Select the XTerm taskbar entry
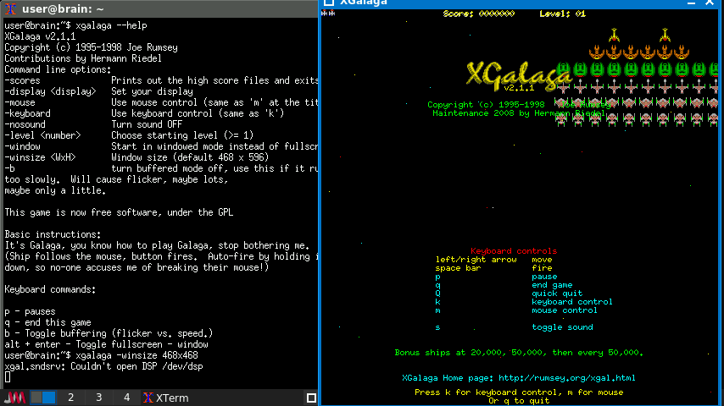Viewport: 724px width, 406px height. (166, 398)
